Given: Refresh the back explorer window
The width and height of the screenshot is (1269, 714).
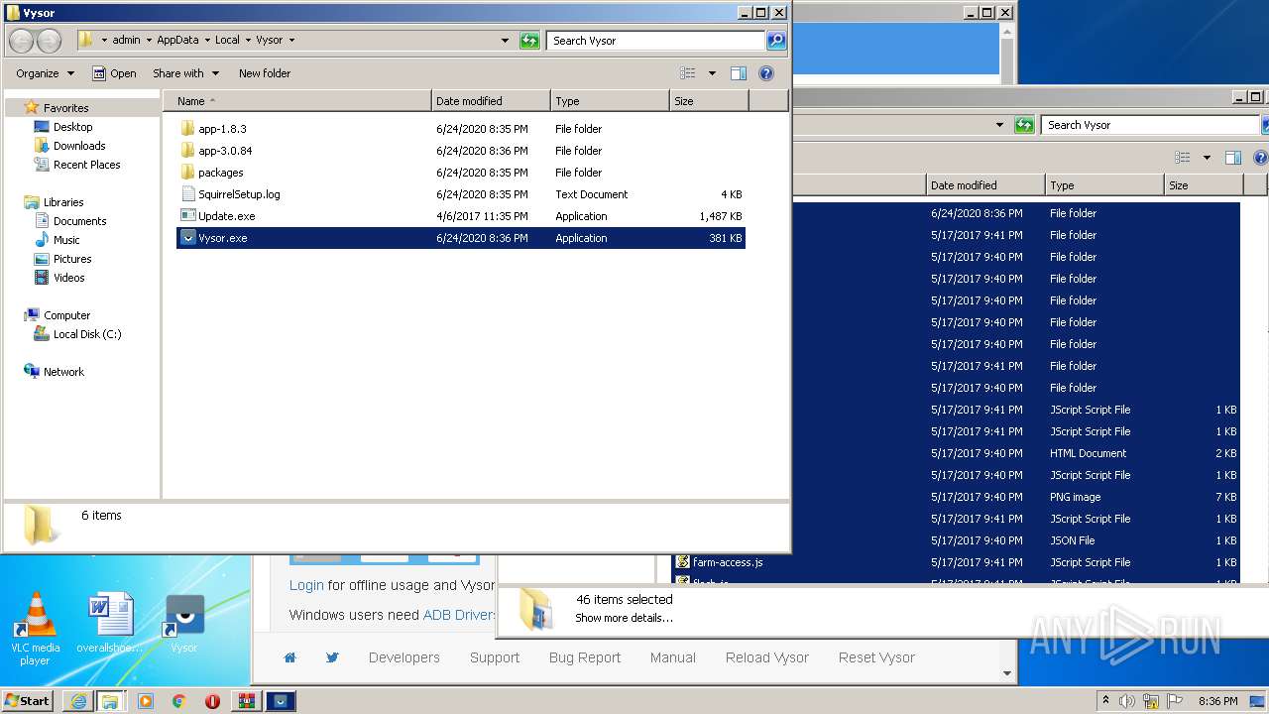Looking at the screenshot, I should click(x=1024, y=125).
